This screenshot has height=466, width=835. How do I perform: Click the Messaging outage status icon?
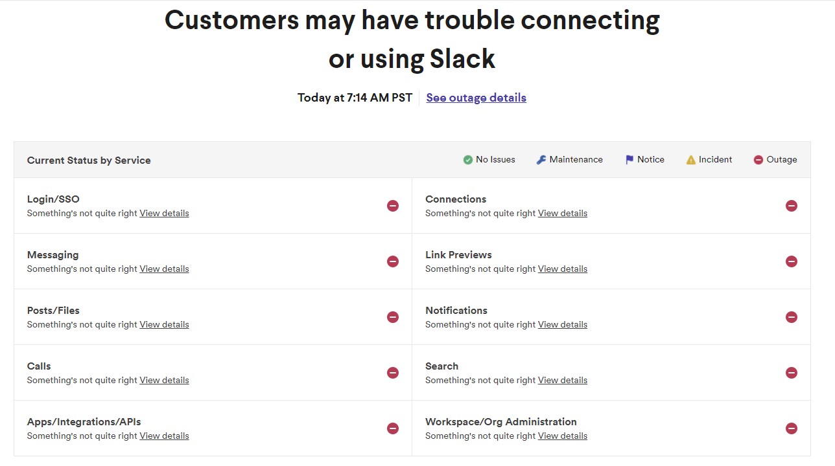(x=393, y=261)
